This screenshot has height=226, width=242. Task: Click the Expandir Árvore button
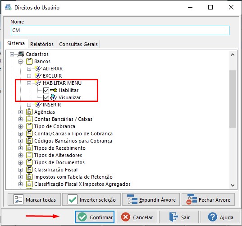coord(151,199)
